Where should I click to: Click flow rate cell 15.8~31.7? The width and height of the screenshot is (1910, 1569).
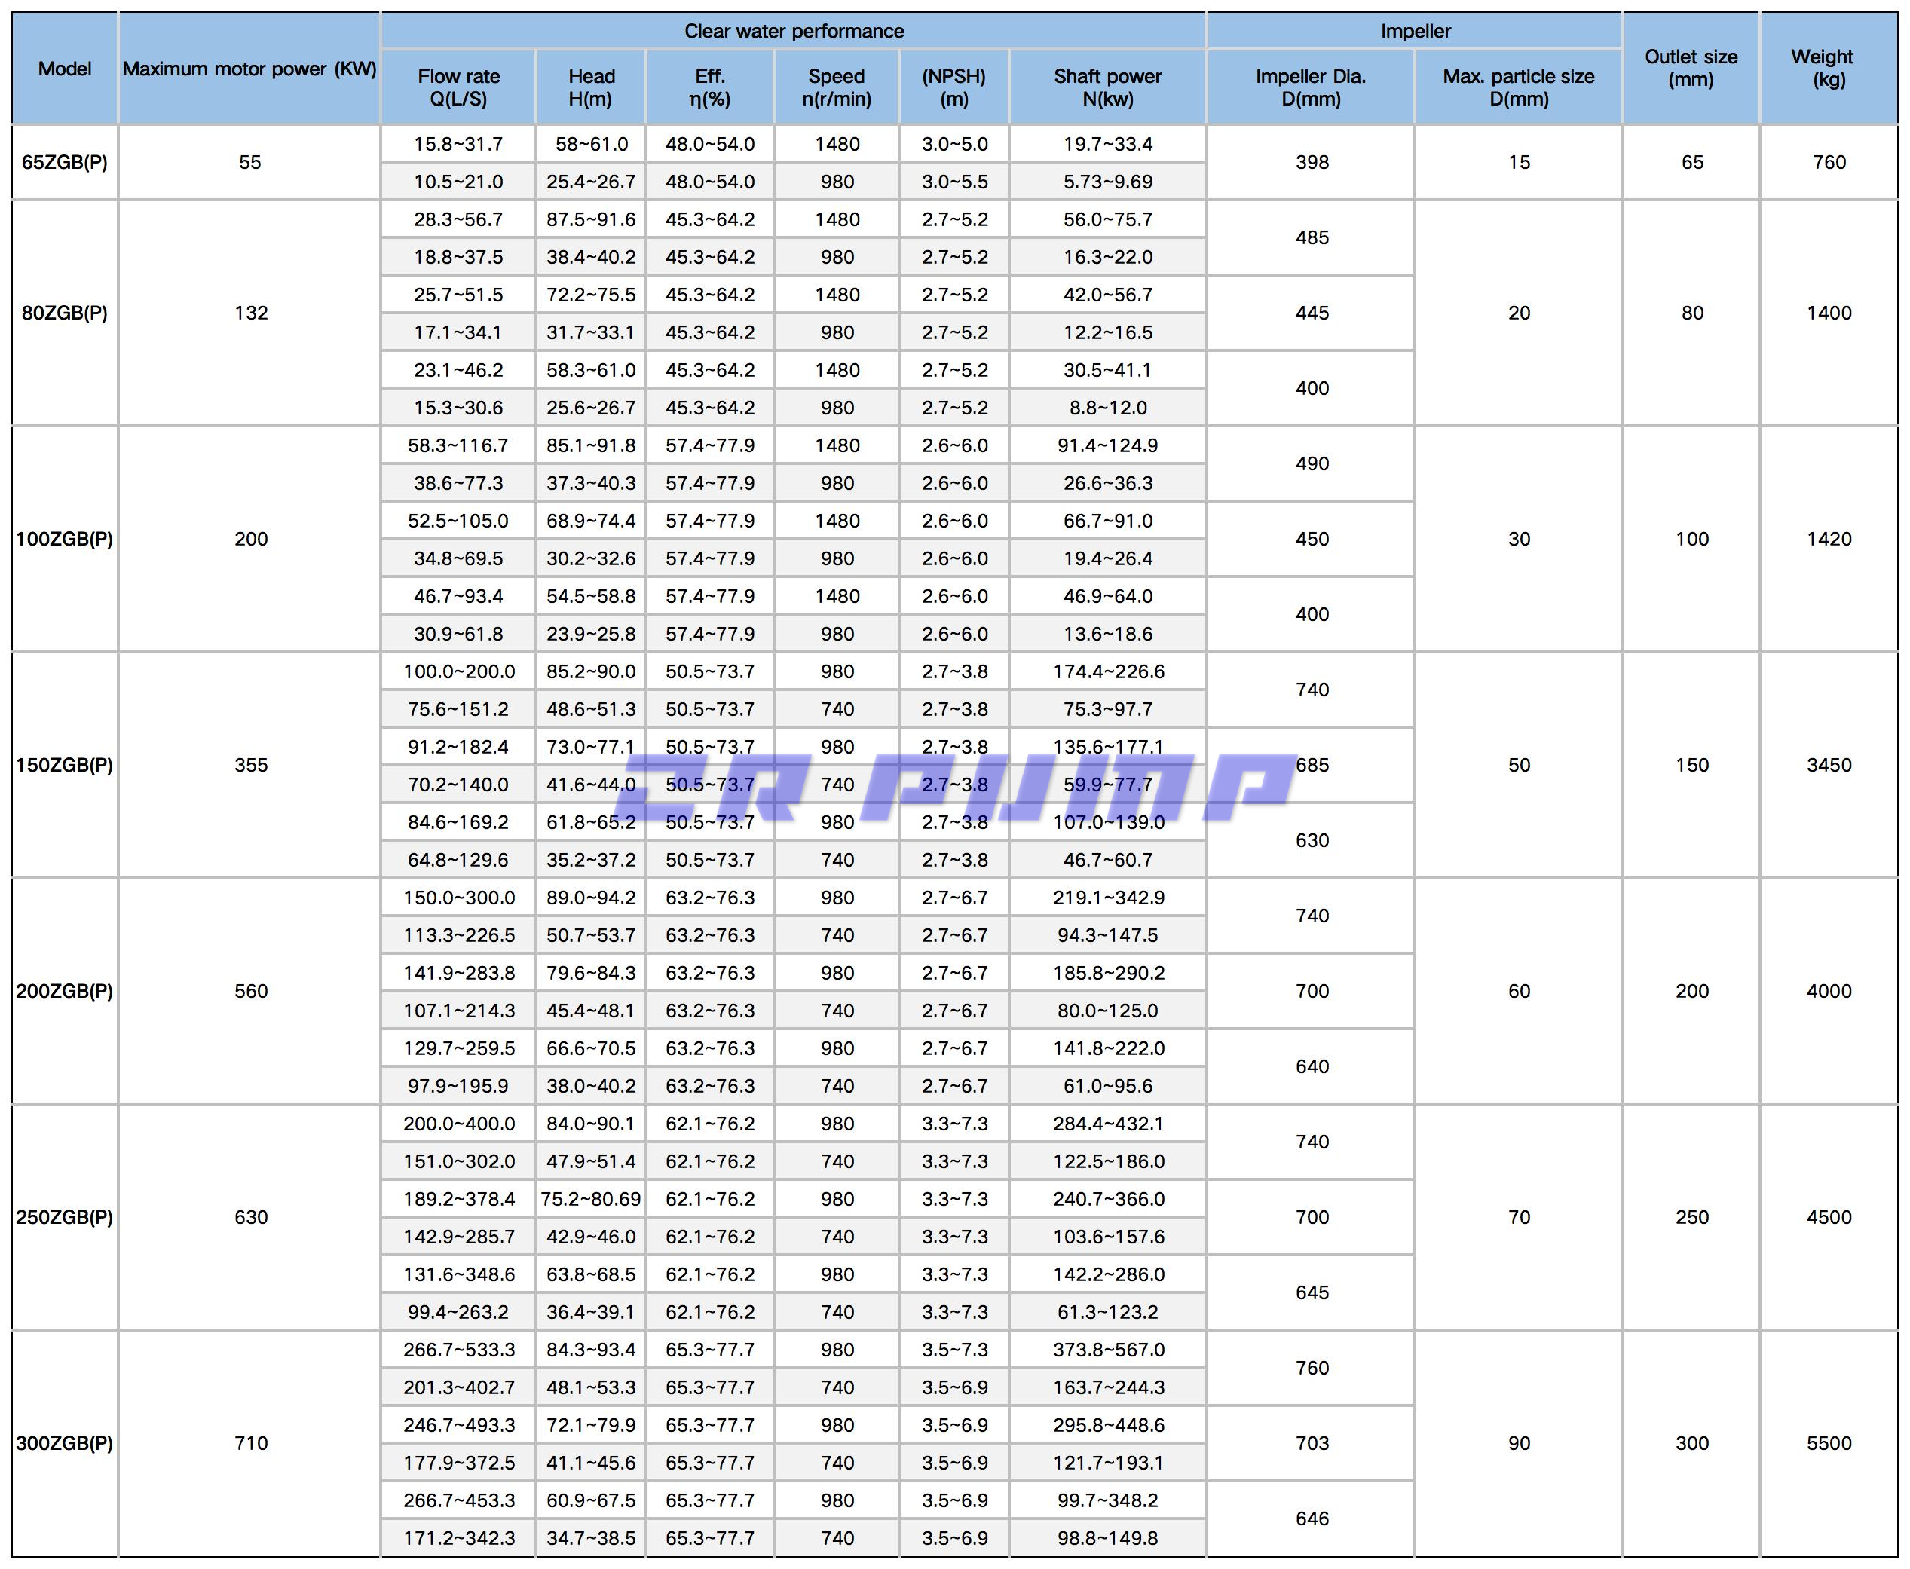458,144
